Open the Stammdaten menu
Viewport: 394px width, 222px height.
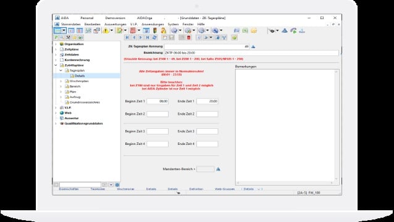pos(70,24)
